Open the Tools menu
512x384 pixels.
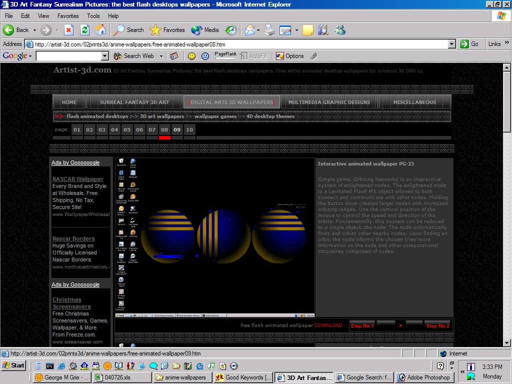[93, 16]
